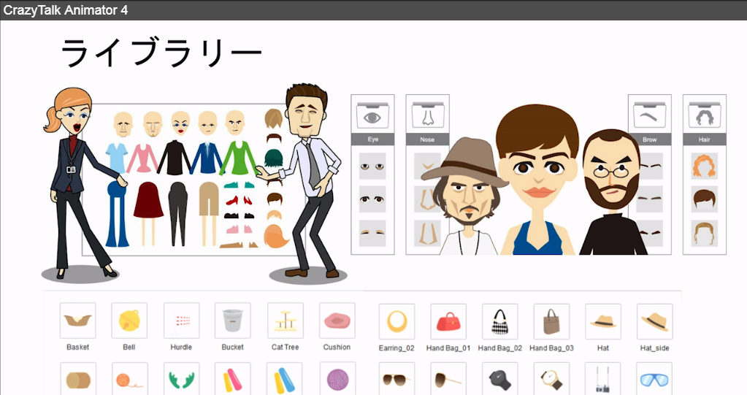The width and height of the screenshot is (747, 395).
Task: Pick the Hurdle prop icon
Action: [182, 321]
